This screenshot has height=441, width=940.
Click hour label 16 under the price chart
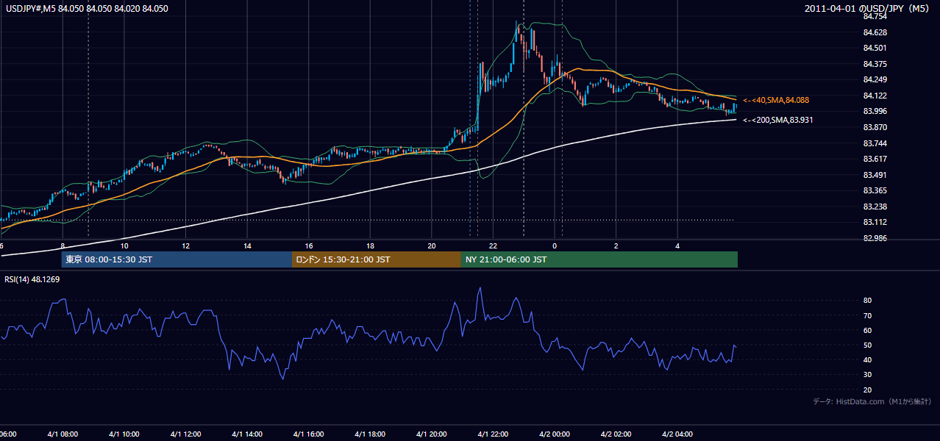[309, 246]
